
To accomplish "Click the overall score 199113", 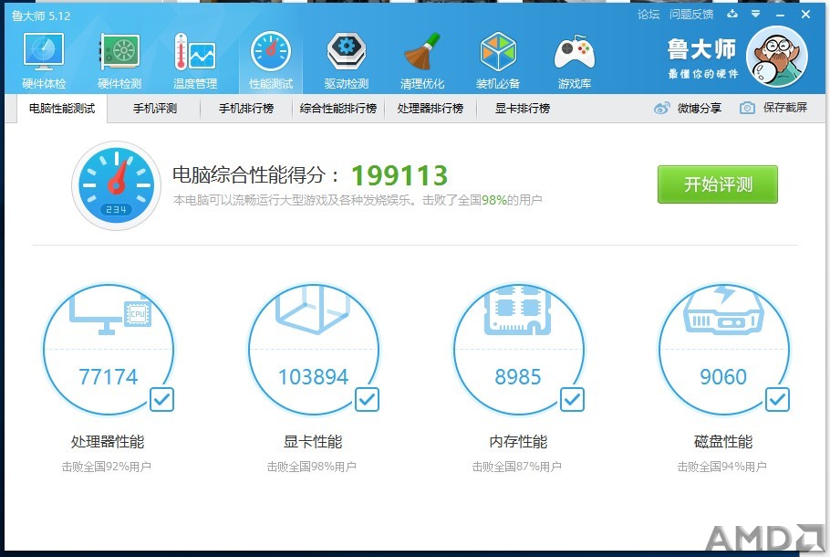I will (399, 175).
